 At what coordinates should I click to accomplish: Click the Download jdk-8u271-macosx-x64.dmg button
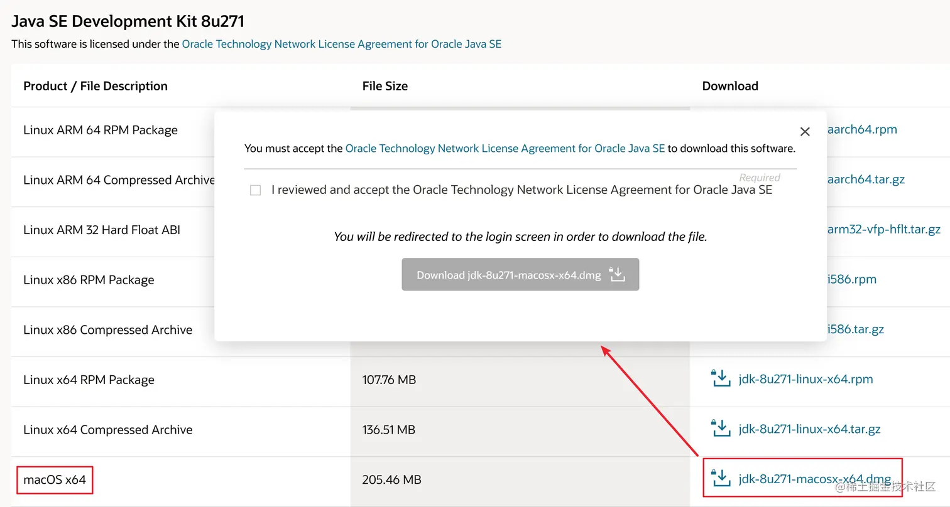click(x=520, y=274)
